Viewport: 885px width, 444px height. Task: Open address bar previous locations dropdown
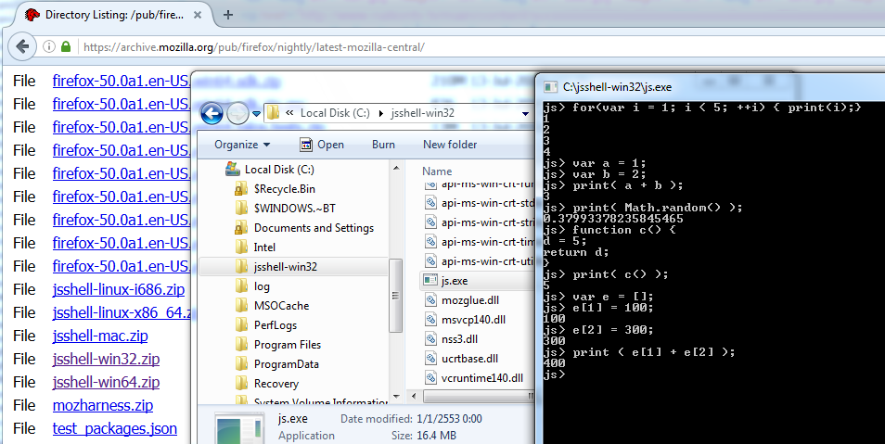(x=525, y=113)
